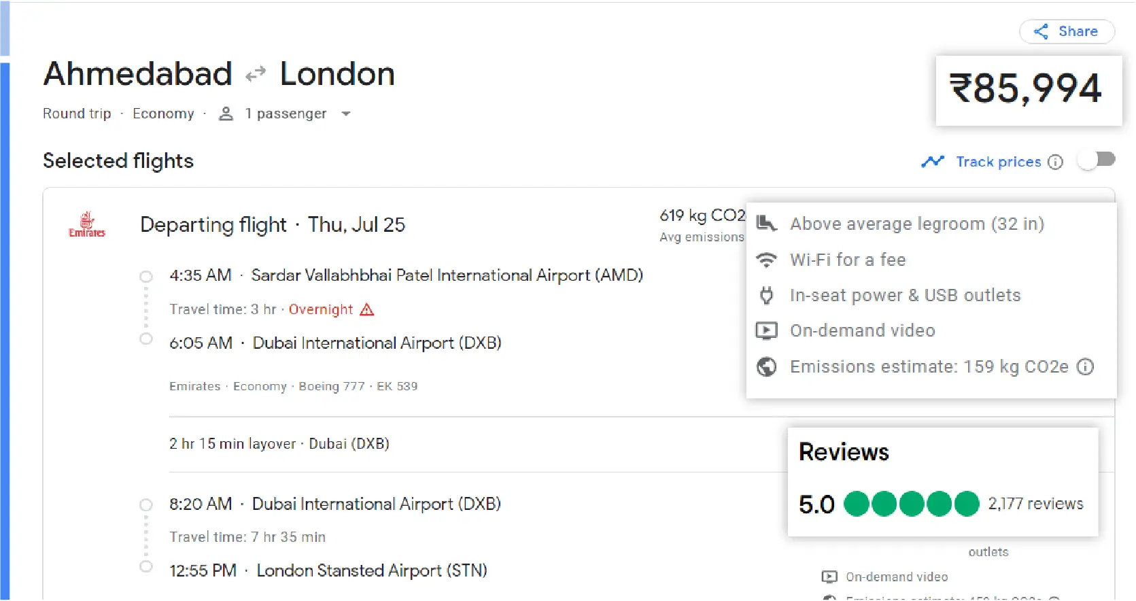1136x601 pixels.
Task: Select the legroom amenity icon
Action: point(767,223)
